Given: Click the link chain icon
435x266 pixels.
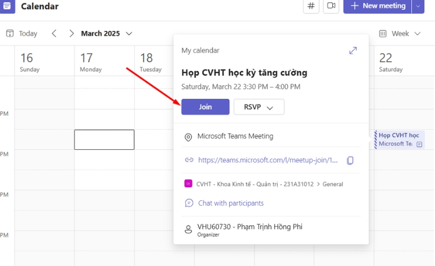Looking at the screenshot, I should tap(189, 160).
